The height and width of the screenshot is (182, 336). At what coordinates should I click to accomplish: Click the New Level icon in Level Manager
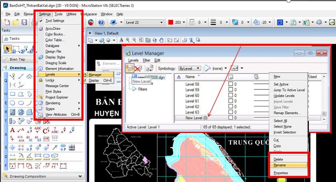(x=129, y=68)
